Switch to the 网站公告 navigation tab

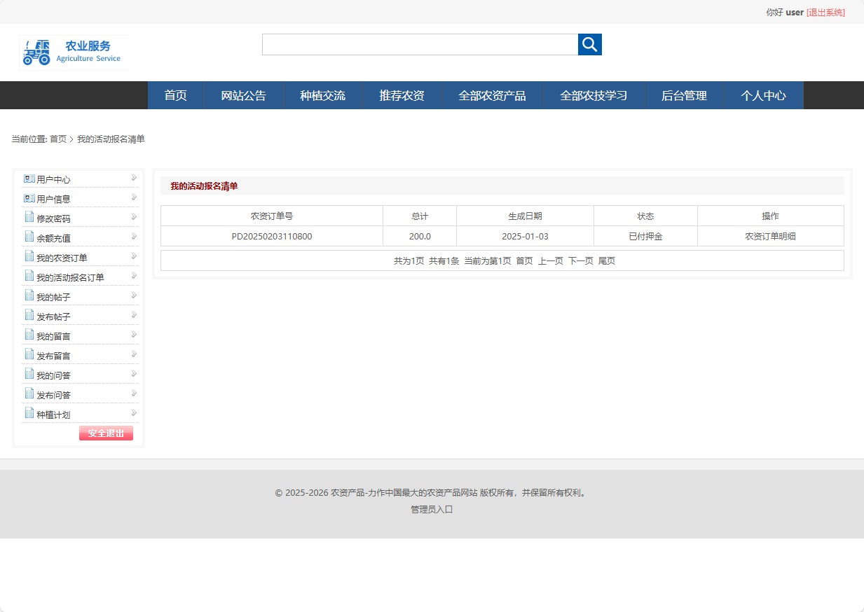[243, 95]
